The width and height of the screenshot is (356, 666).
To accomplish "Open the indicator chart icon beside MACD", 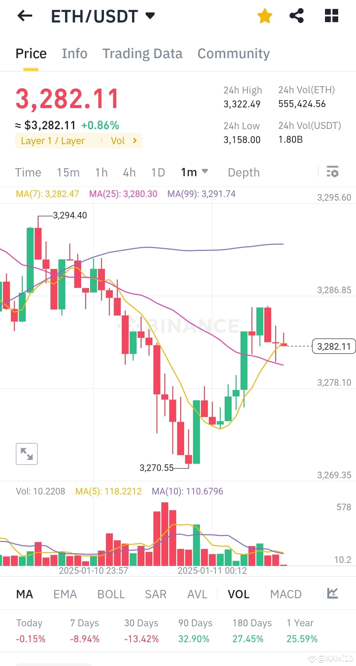I will point(332,593).
